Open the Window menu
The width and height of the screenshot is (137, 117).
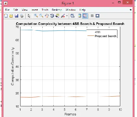click(x=71, y=10)
